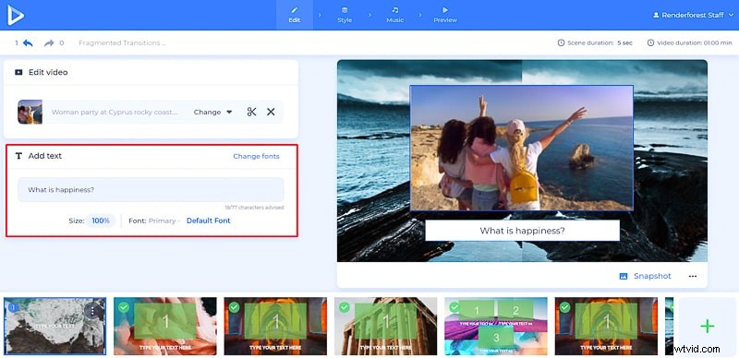Click the second scene's green check mark
Image resolution: width=739 pixels, height=358 pixels.
pyautogui.click(x=124, y=307)
